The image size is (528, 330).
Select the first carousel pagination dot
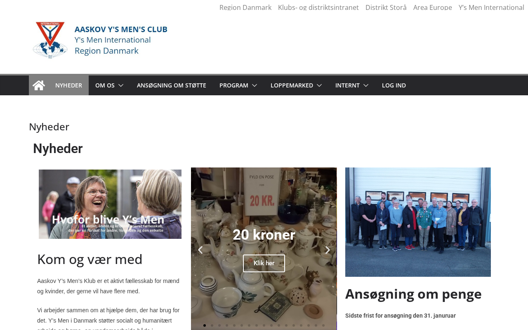pyautogui.click(x=205, y=325)
